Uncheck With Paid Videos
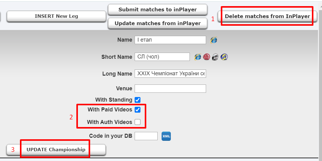The image size is (322, 161). pyautogui.click(x=138, y=110)
